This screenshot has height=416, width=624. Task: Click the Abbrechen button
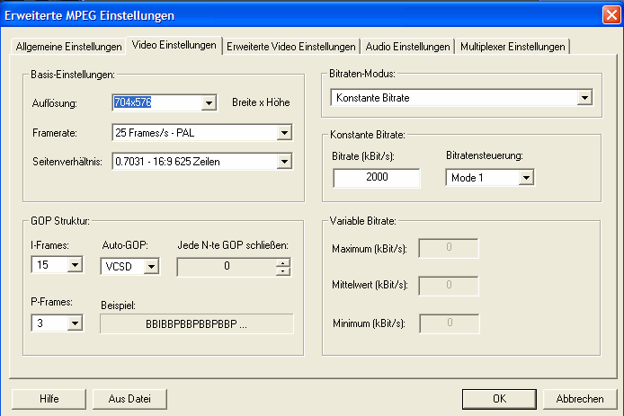point(579,398)
